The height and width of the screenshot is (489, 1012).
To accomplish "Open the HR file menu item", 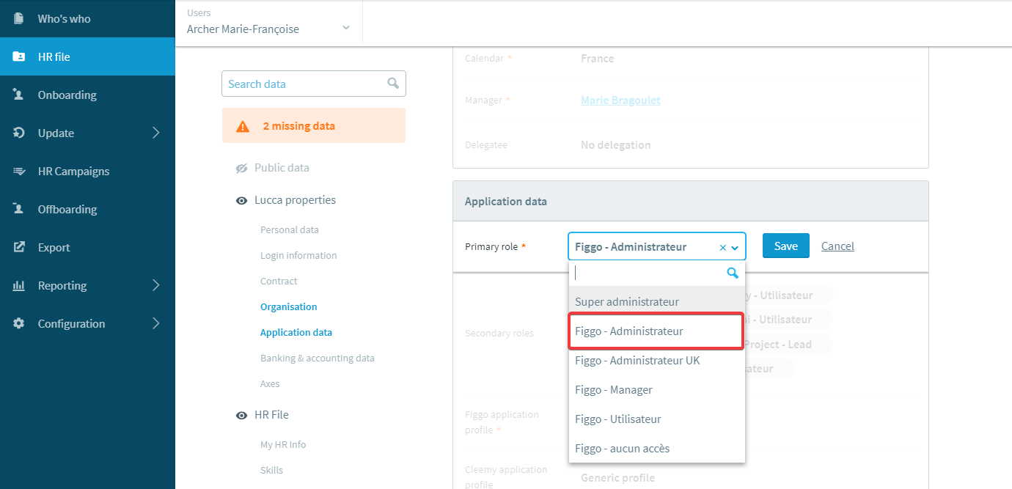I will coord(87,56).
